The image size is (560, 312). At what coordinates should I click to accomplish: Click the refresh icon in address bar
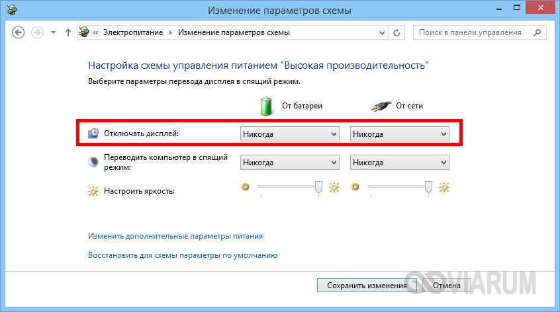click(397, 32)
